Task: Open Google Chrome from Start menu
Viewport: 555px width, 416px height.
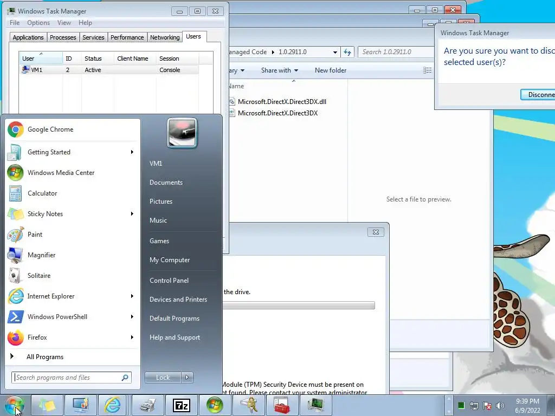Action: [73, 129]
